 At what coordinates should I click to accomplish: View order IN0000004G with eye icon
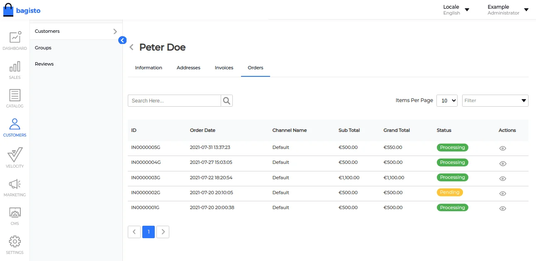(503, 163)
